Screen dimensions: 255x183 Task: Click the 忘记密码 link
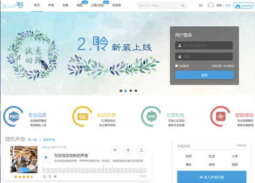[229, 66]
